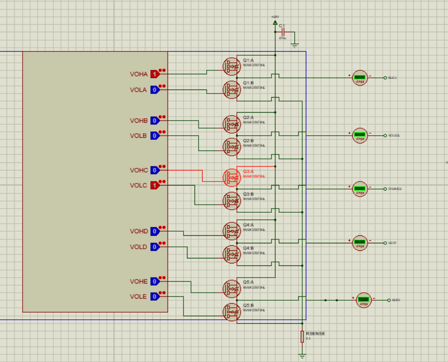Select the ROUGE ammeter
Image resolution: width=448 pixels, height=362 pixels.
pos(360,135)
